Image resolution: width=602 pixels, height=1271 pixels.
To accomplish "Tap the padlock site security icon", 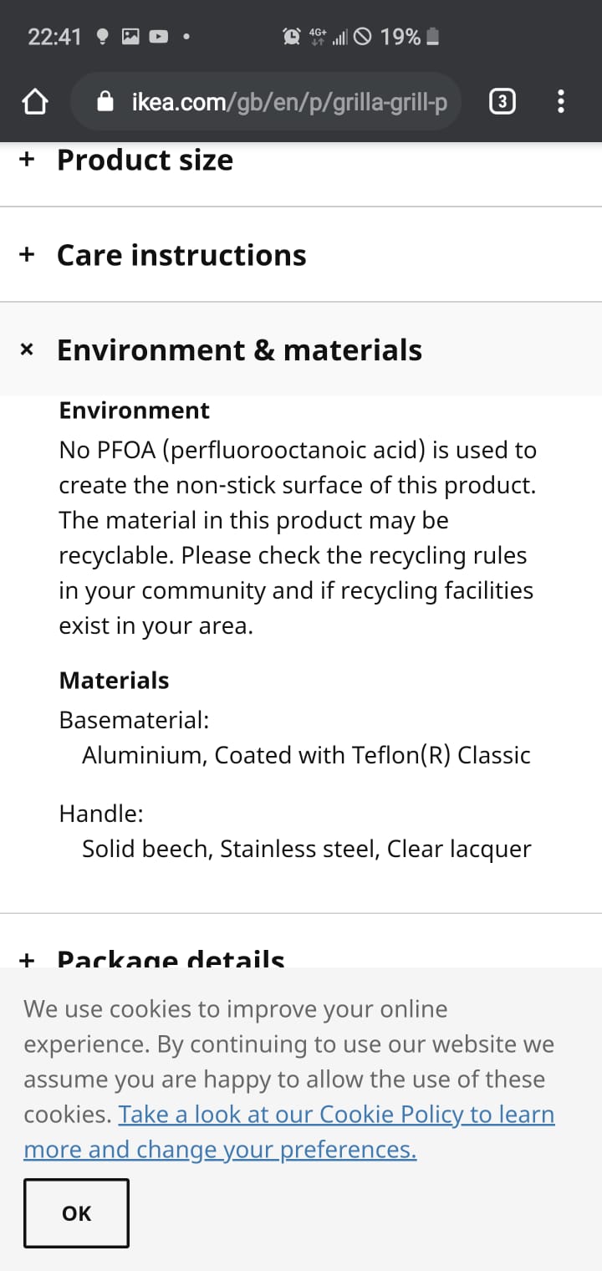I will 105,102.
